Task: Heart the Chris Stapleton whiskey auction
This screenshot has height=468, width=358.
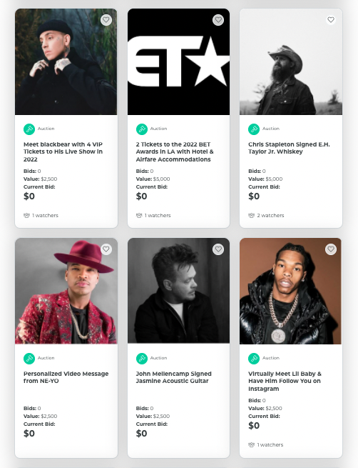Action: 331,20
